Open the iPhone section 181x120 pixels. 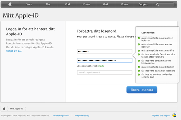86,4
